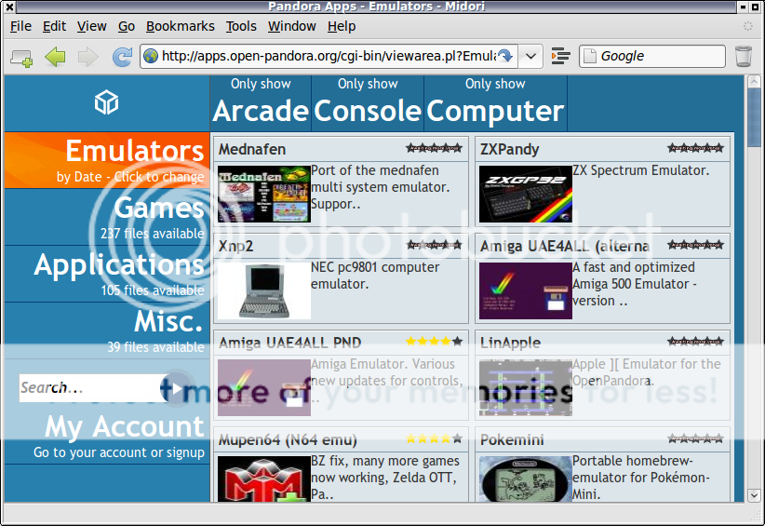Open the View menu

pyautogui.click(x=91, y=26)
